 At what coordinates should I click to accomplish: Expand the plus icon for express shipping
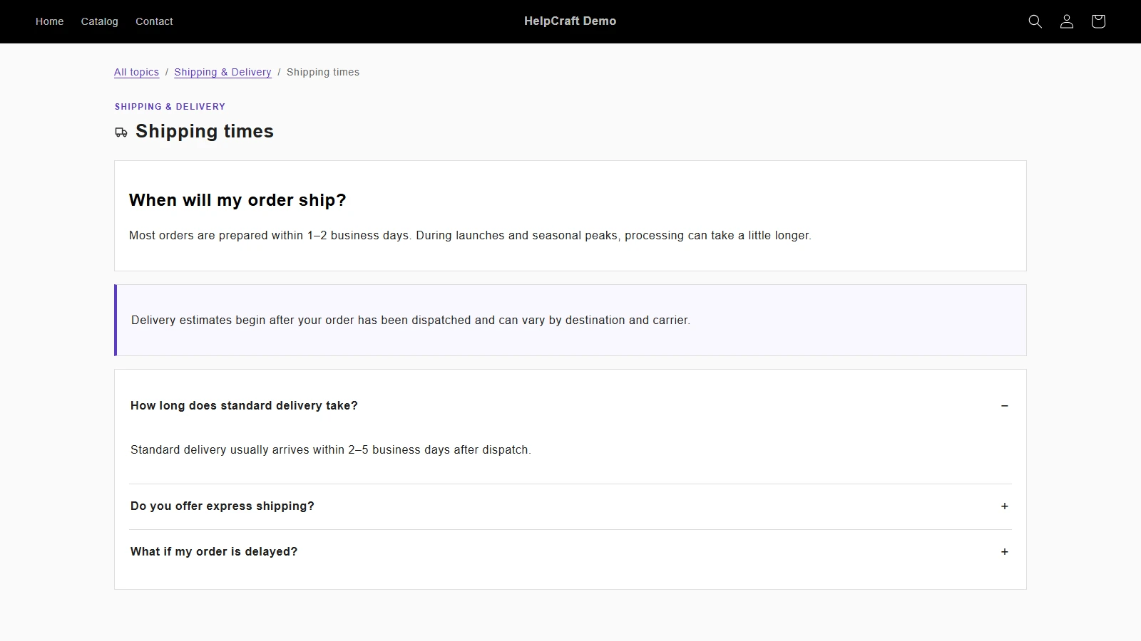[x=1004, y=506]
